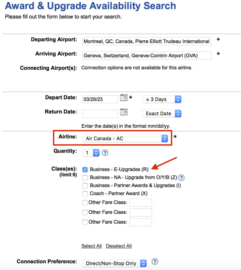Click the empty Return Date field
241x270 pixels.
click(100, 114)
